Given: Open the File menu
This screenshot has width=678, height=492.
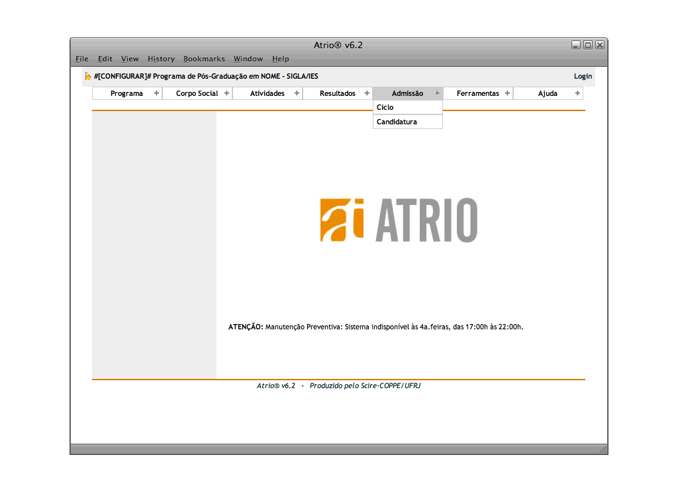Looking at the screenshot, I should 82,59.
